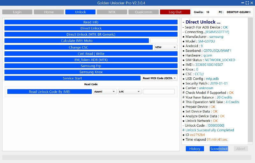This screenshot has height=163, width=255.
Task: Click the red Log Out button
Action: click(175, 12)
